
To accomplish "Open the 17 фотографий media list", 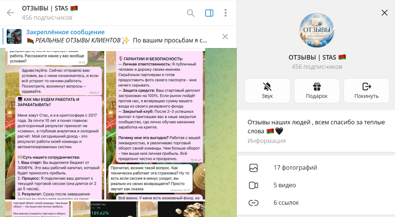I will pyautogui.click(x=316, y=167).
